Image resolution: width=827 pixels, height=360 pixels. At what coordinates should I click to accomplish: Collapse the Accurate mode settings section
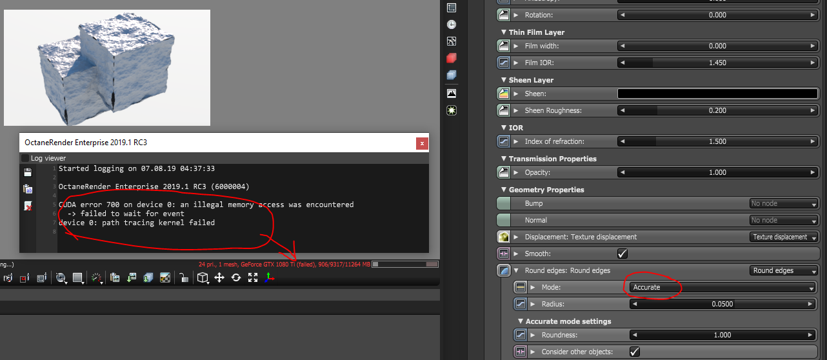point(521,321)
